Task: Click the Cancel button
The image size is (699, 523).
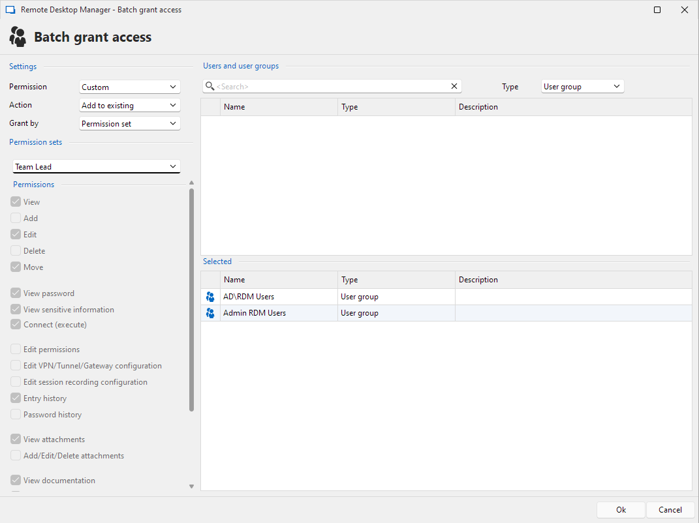Action: tap(670, 510)
